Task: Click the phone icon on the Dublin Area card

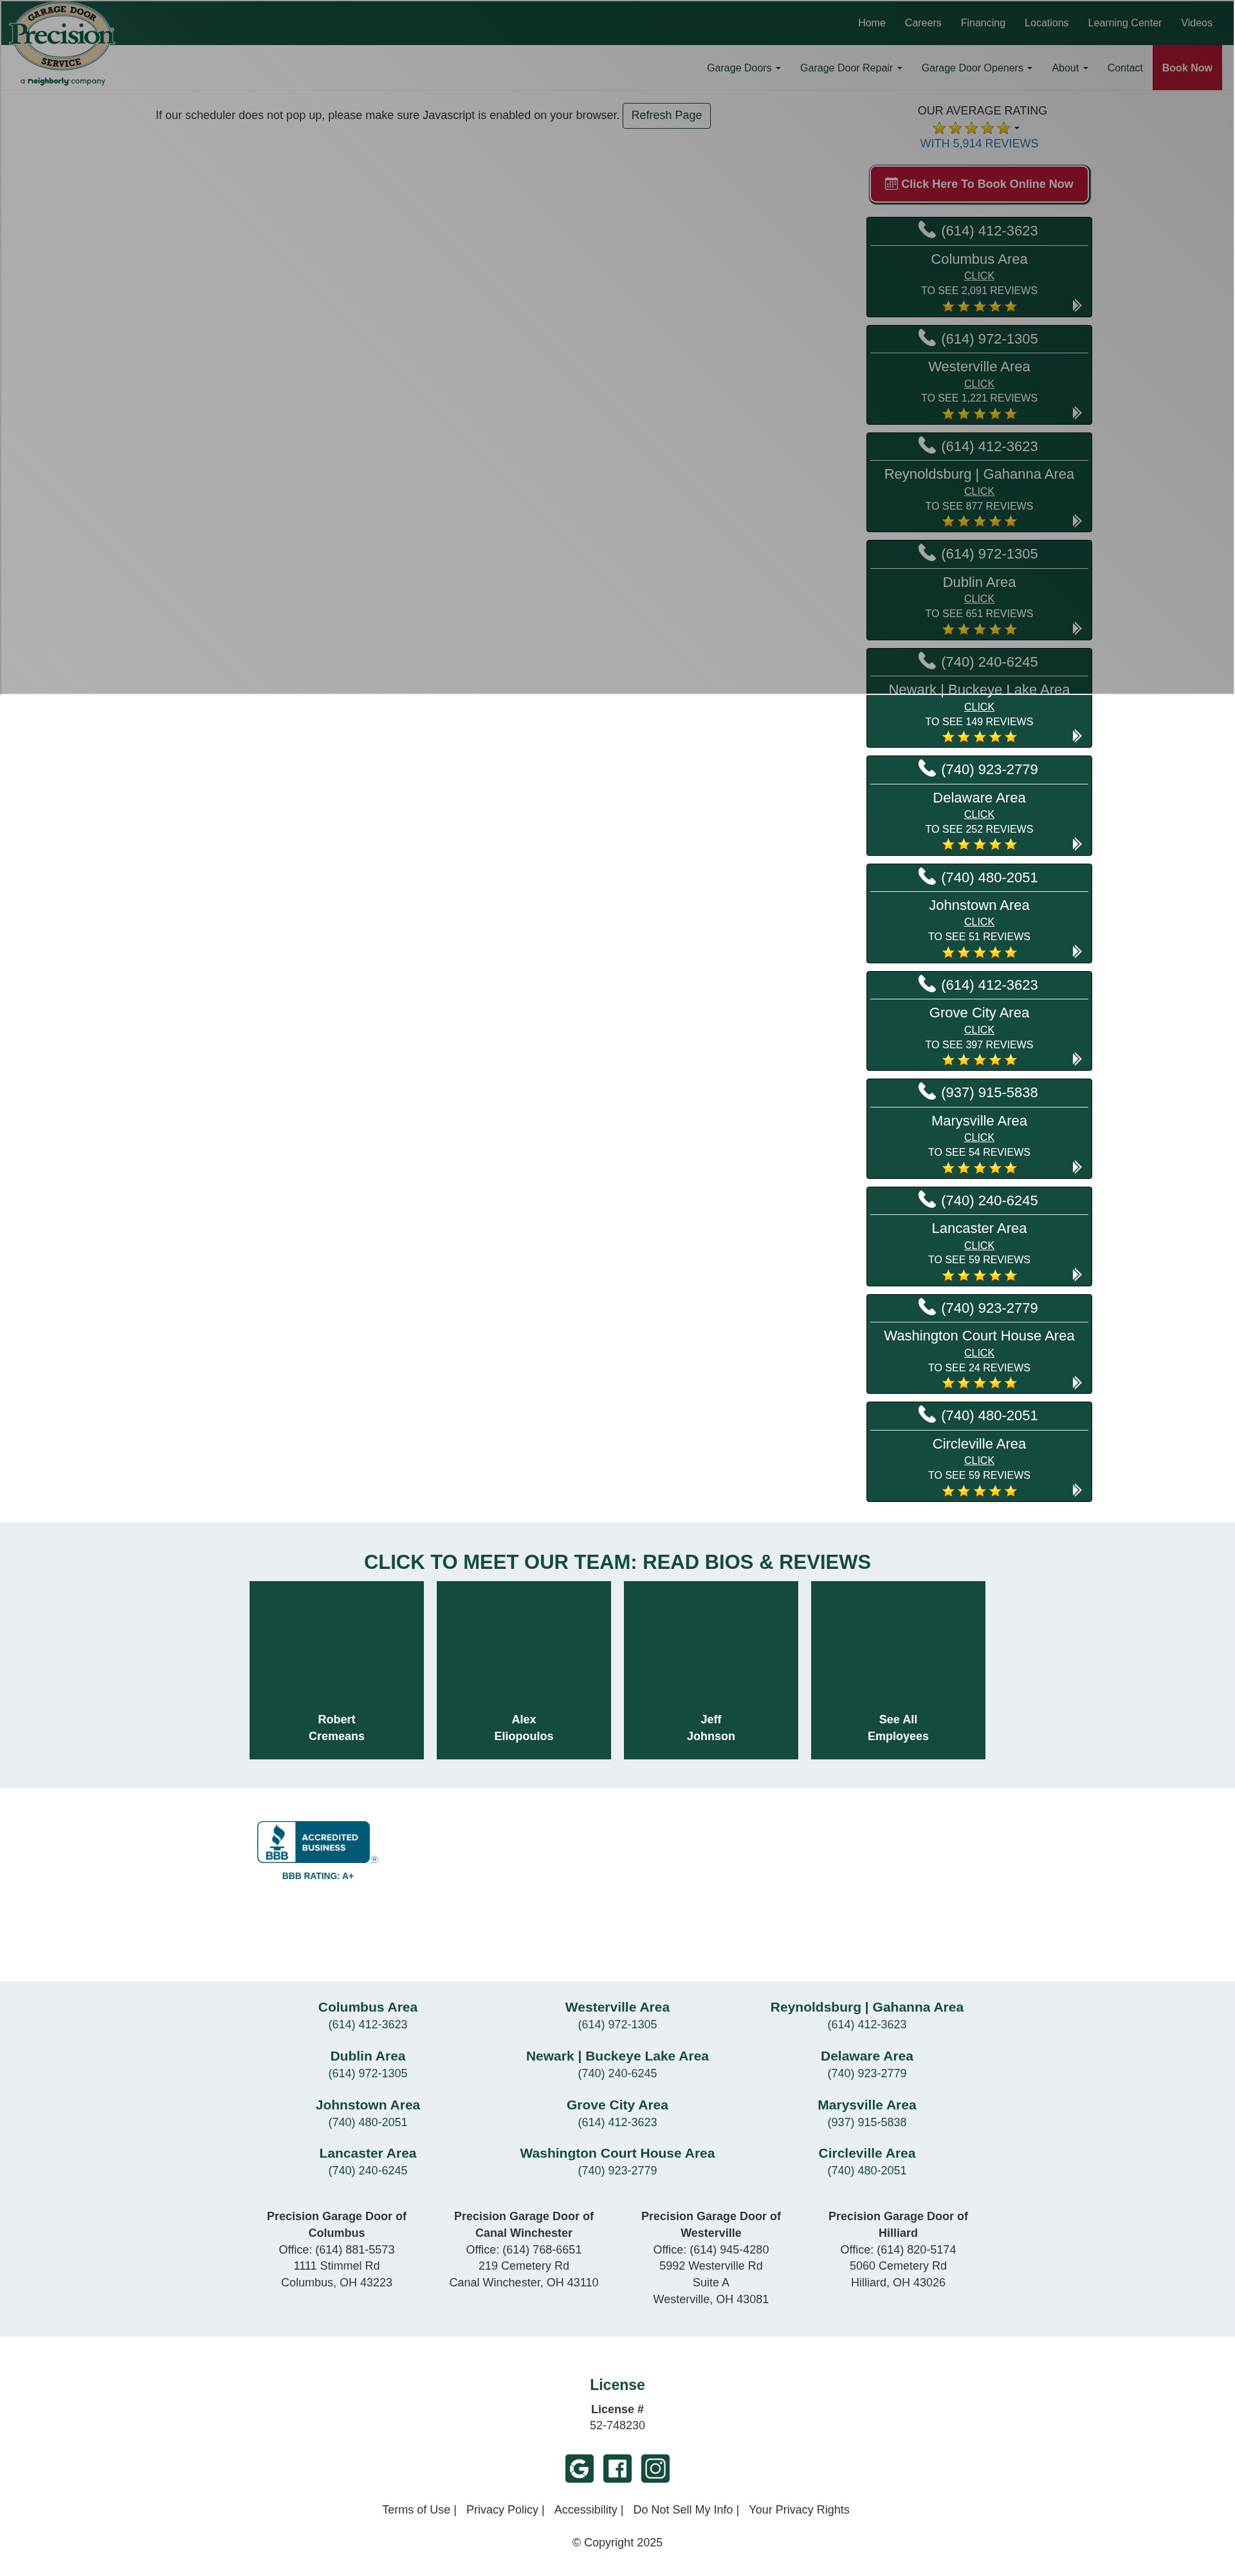Action: [928, 553]
